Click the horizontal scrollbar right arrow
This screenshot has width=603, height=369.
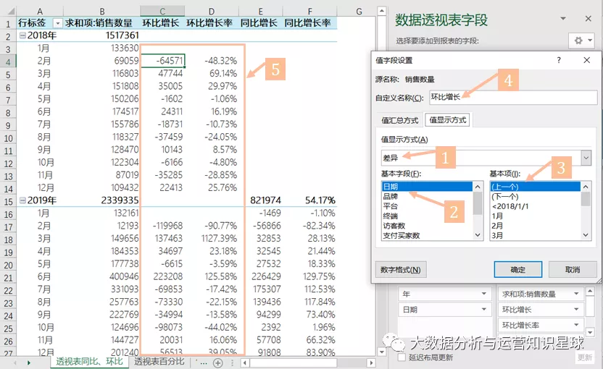[x=371, y=362]
